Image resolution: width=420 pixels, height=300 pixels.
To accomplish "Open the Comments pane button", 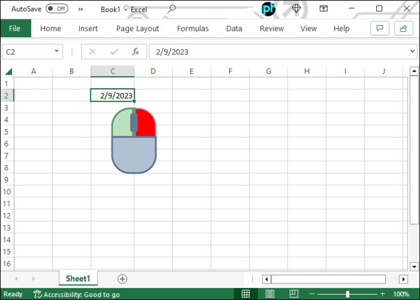I will point(380,28).
